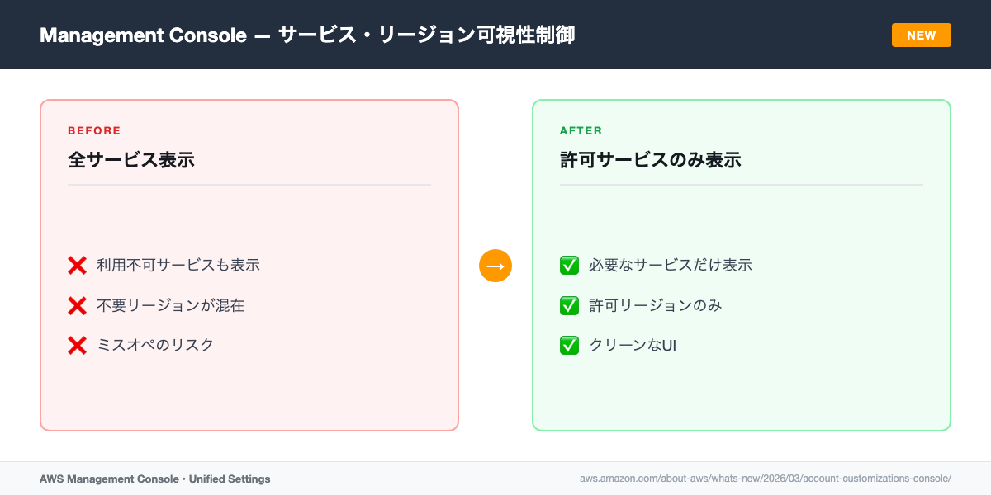The image size is (991, 495).
Task: Click the orange arrow circle icon
Action: 495,266
